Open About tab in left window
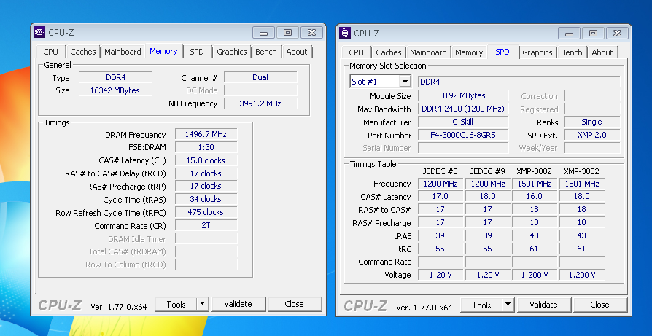This screenshot has width=652, height=336. click(297, 52)
